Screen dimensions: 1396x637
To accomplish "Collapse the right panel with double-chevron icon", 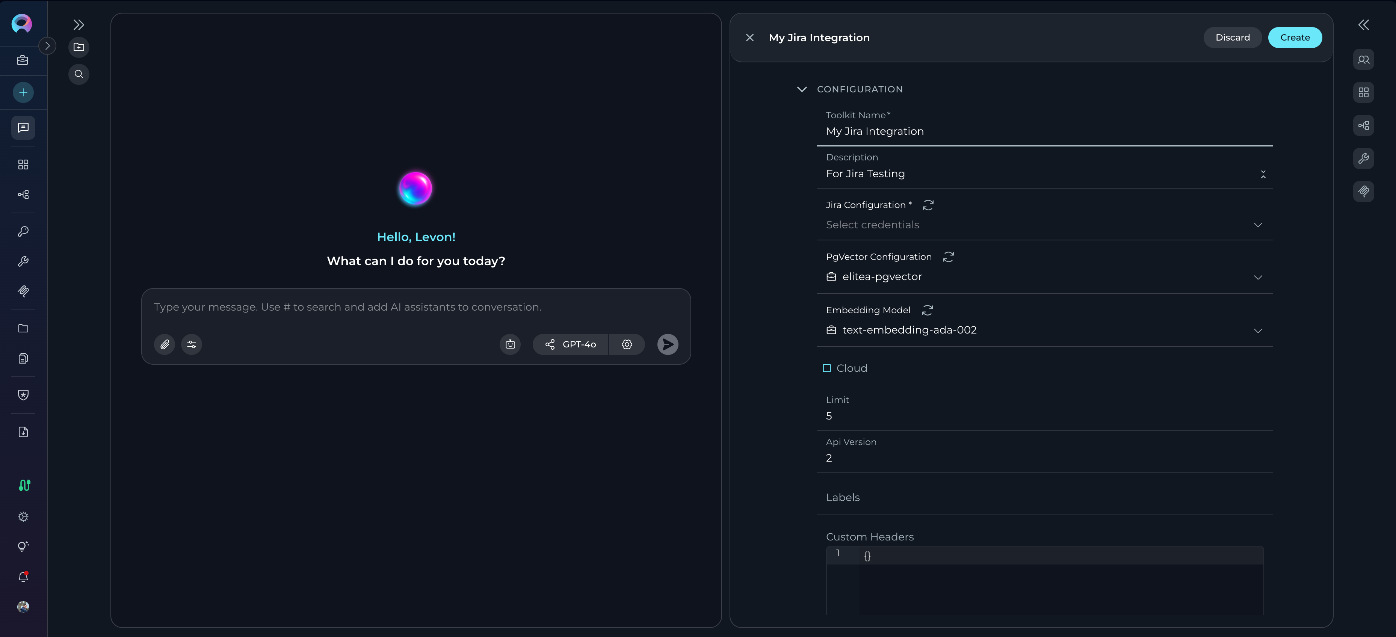I will pos(1364,24).
